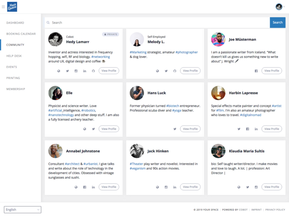289x217 pixels.
Task: Open the English language dropdown
Action: pyautogui.click(x=22, y=210)
